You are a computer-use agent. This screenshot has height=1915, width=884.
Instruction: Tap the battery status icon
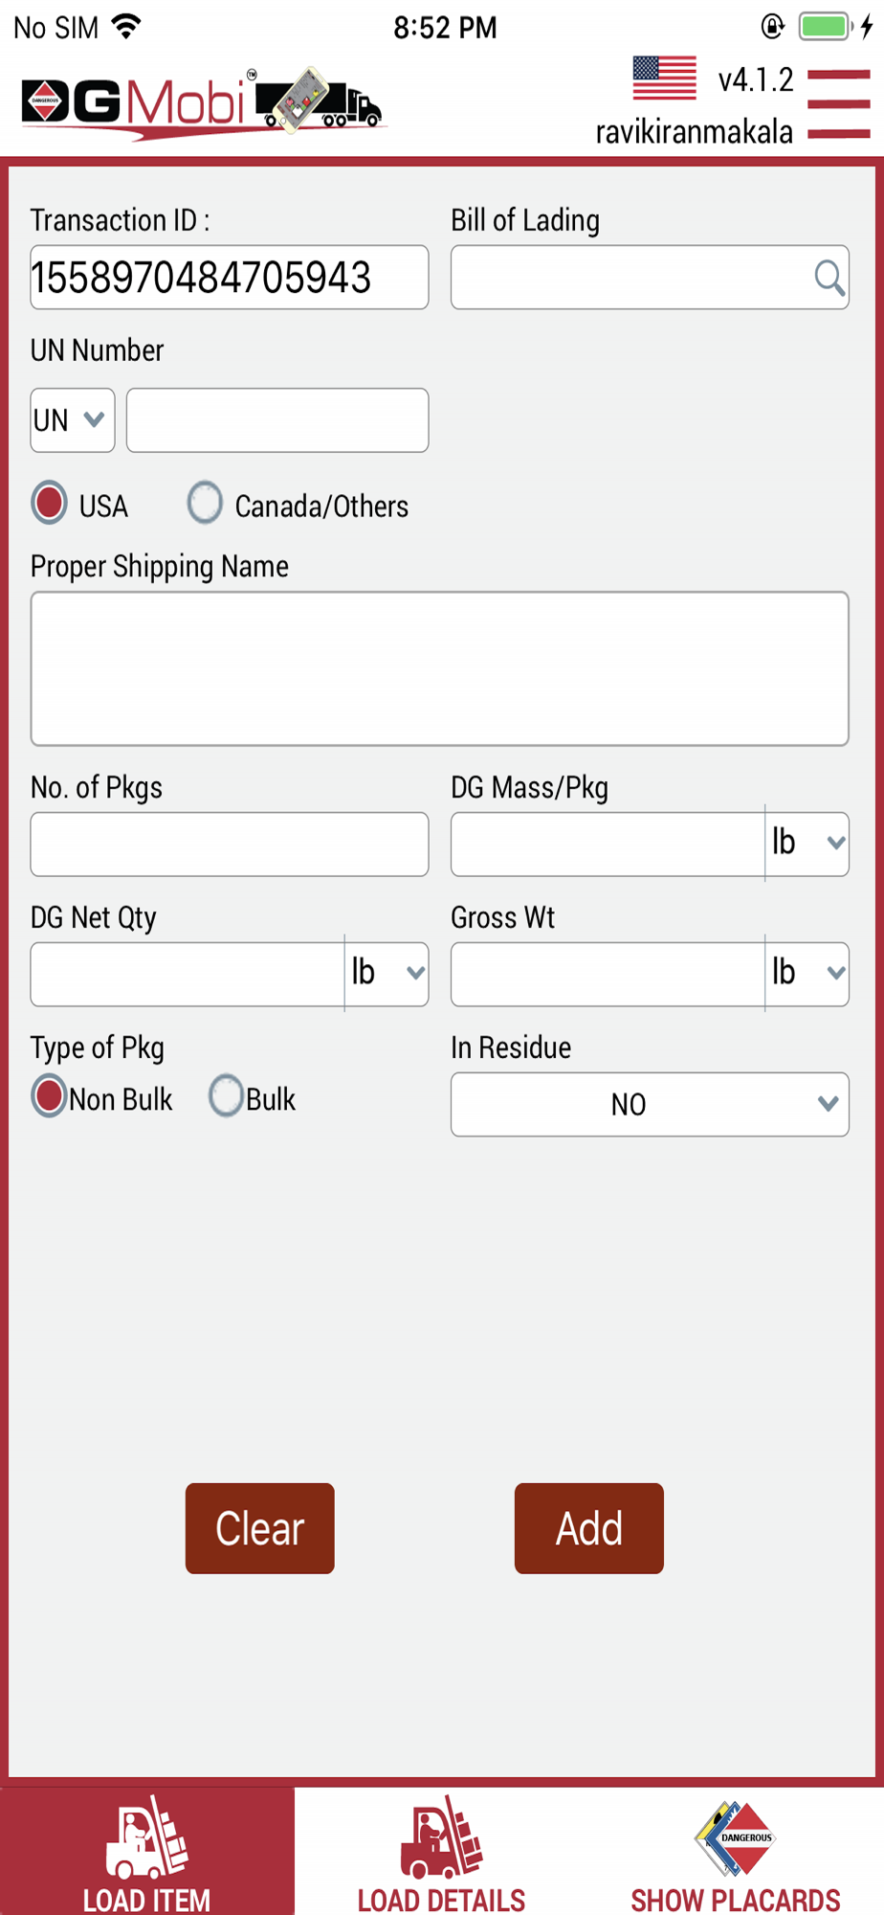[x=827, y=27]
